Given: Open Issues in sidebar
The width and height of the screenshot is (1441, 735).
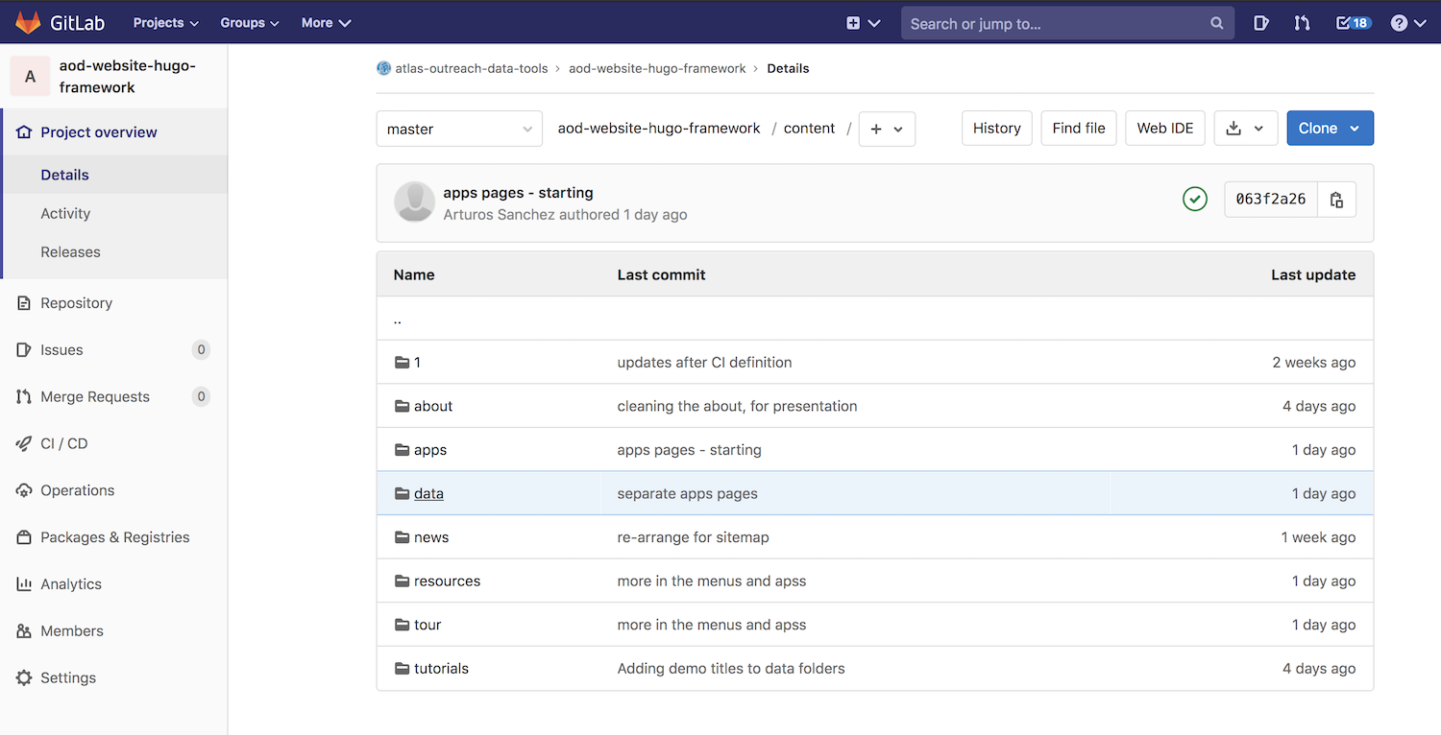Looking at the screenshot, I should point(61,350).
